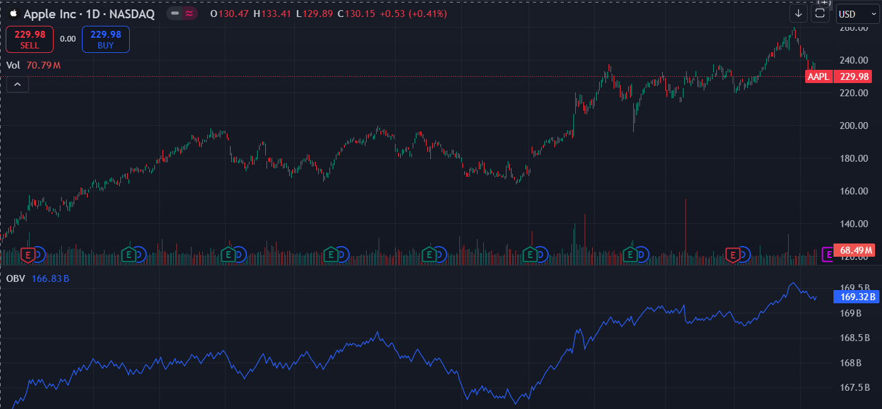
Task: Click the rounded square frame button beside USD
Action: click(820, 13)
